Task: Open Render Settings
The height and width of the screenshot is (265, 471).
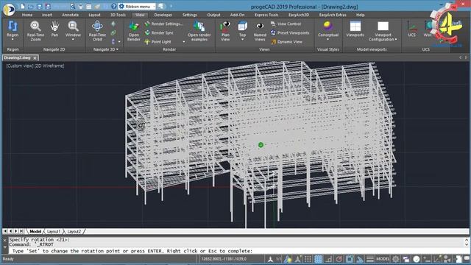Action: click(164, 24)
